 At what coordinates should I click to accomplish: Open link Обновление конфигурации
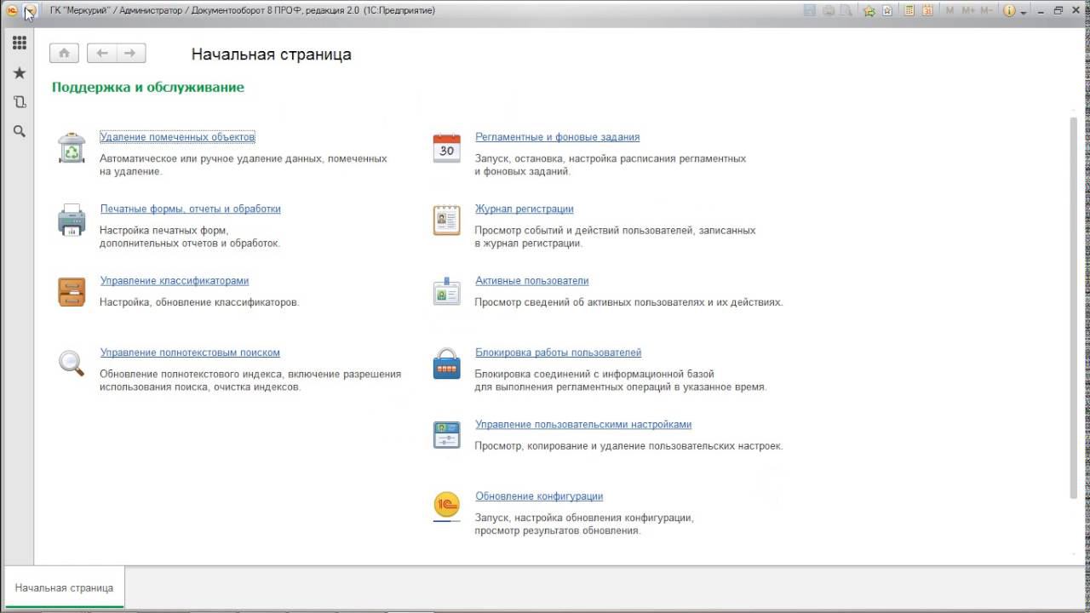[539, 496]
